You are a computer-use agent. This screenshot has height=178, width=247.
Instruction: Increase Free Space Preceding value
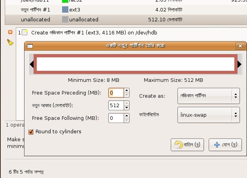click(126, 91)
